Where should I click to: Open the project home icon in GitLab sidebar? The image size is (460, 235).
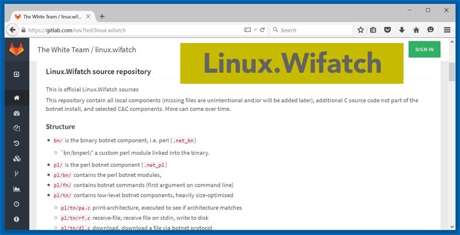pos(17,98)
